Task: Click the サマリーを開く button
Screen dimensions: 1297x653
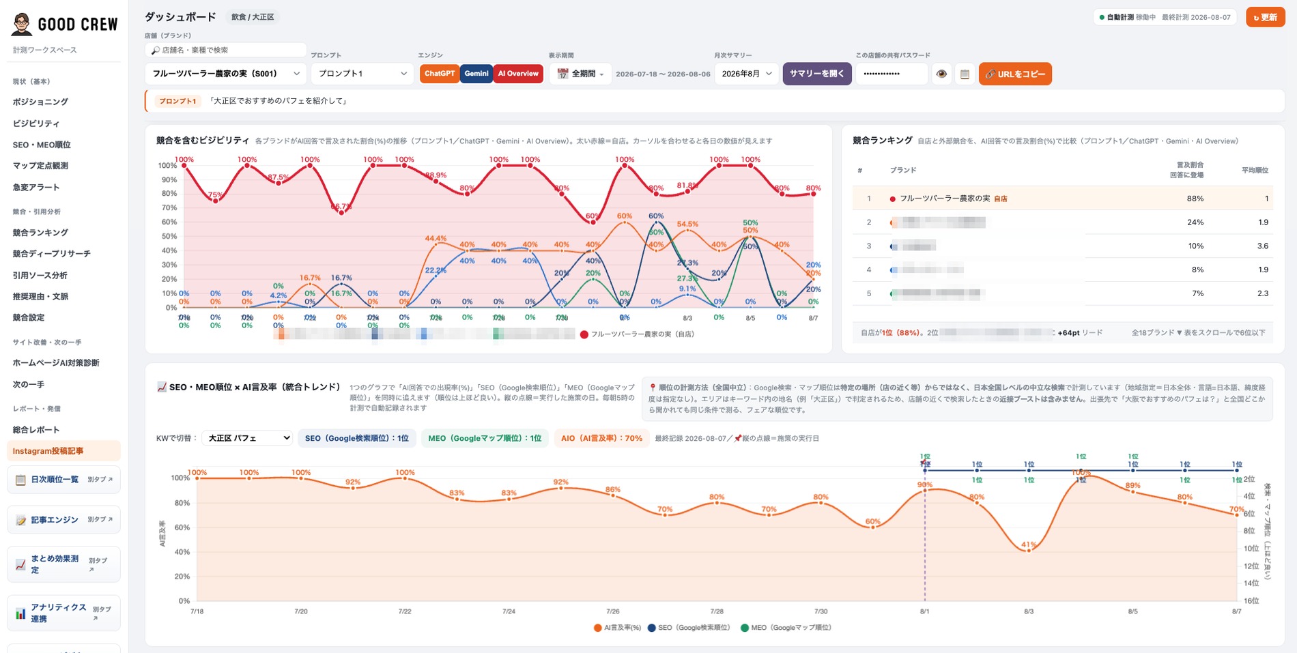Action: [x=816, y=74]
